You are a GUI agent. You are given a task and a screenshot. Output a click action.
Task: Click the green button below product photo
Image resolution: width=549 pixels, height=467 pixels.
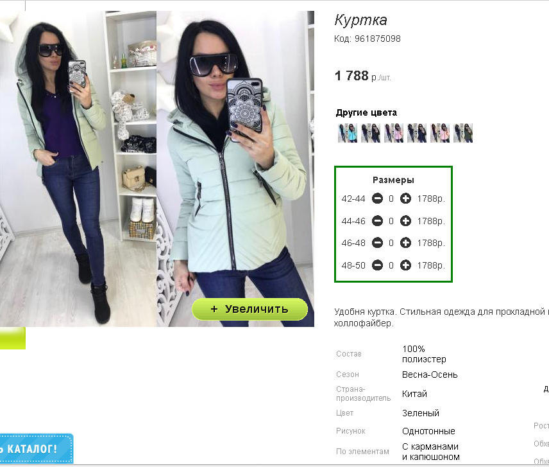(x=13, y=338)
